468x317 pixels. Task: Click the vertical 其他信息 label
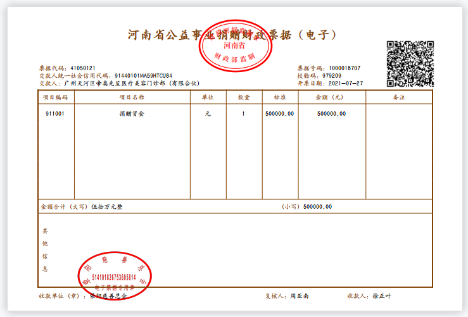45,249
